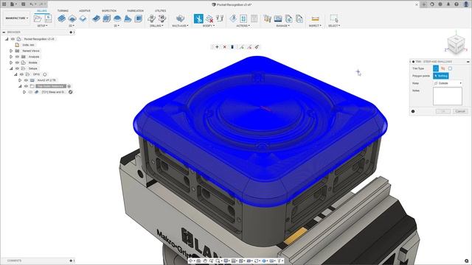Click the Drill operation icon
Image resolution: width=472 pixels, height=265 pixels.
pos(151,18)
